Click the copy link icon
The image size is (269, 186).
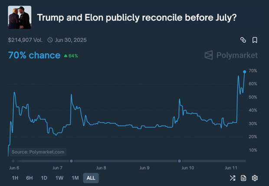pos(243,40)
